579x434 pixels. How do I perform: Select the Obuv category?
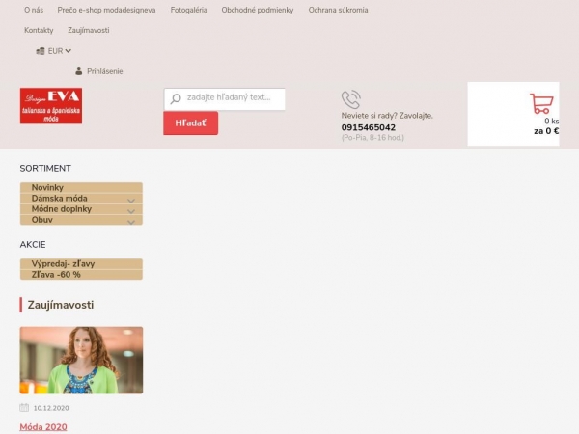tap(81, 220)
